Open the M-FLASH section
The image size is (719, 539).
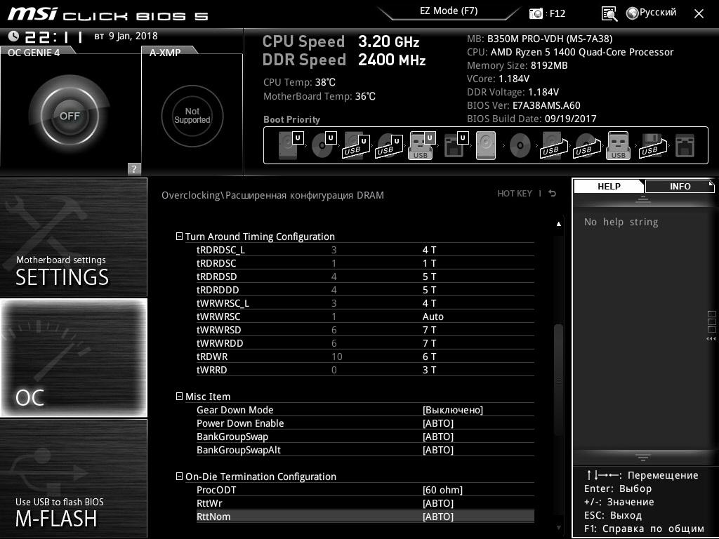tap(73, 478)
